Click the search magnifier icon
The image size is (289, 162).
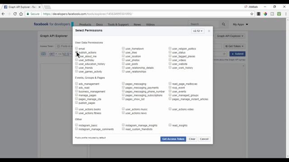224,24
